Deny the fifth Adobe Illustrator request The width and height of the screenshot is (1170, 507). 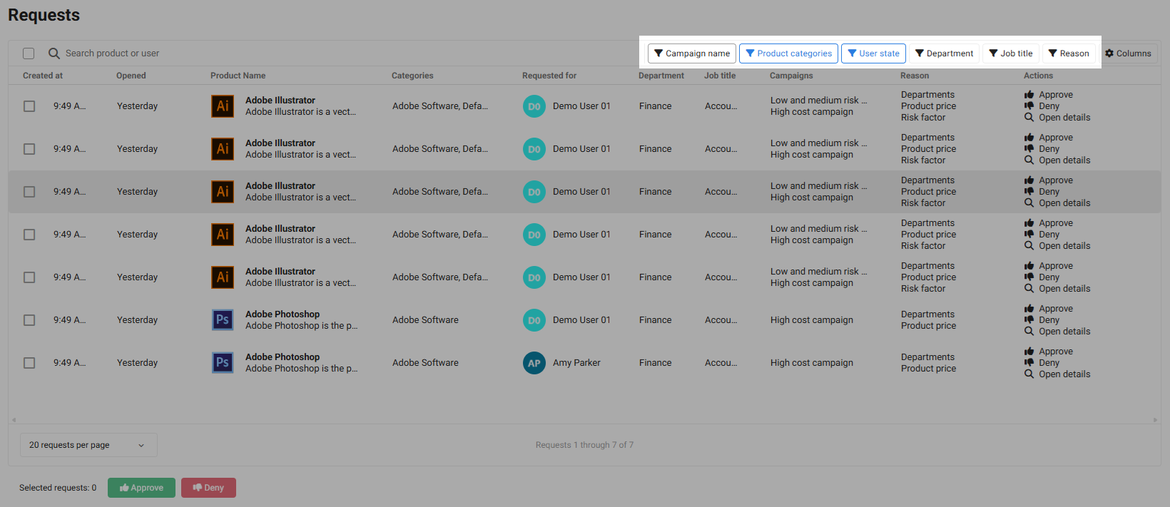point(1042,277)
